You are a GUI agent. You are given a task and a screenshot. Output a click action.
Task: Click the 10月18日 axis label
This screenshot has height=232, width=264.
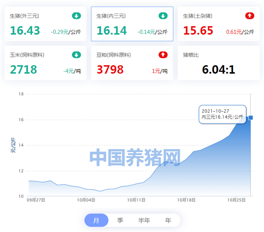click(x=187, y=200)
